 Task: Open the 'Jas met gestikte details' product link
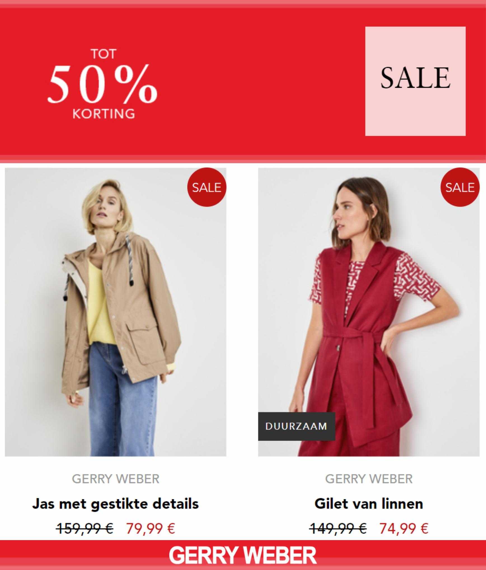[116, 504]
